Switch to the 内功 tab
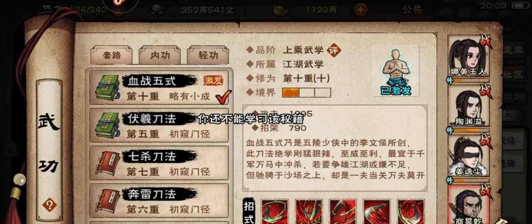 click(x=159, y=56)
